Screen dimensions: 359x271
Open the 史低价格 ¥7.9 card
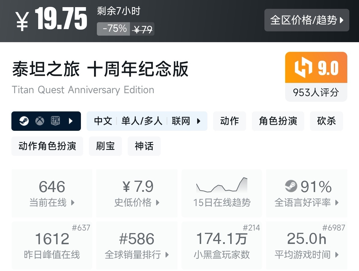pos(137,193)
